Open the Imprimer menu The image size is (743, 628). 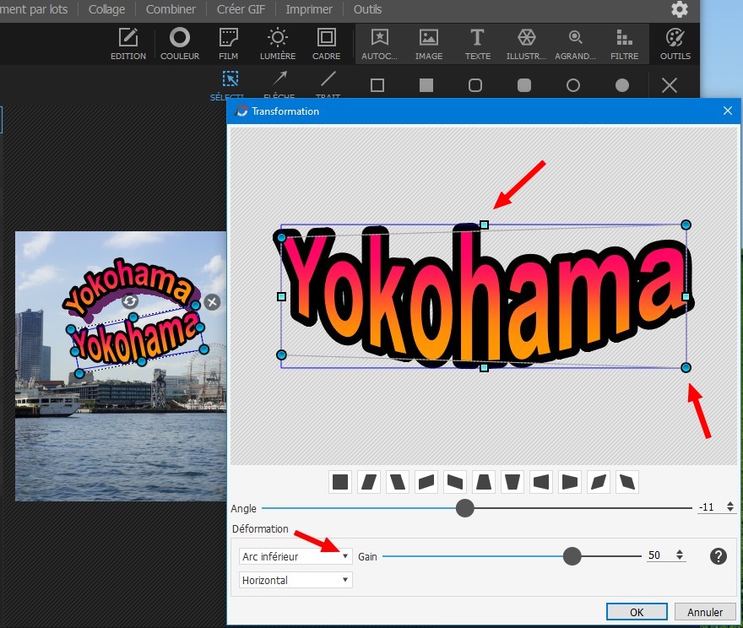coord(309,9)
